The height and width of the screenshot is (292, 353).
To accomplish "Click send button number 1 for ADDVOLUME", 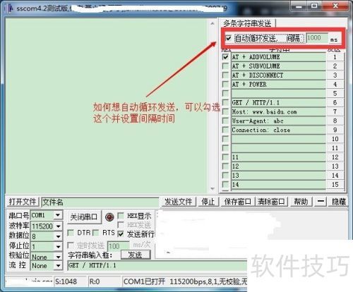I will pos(335,57).
